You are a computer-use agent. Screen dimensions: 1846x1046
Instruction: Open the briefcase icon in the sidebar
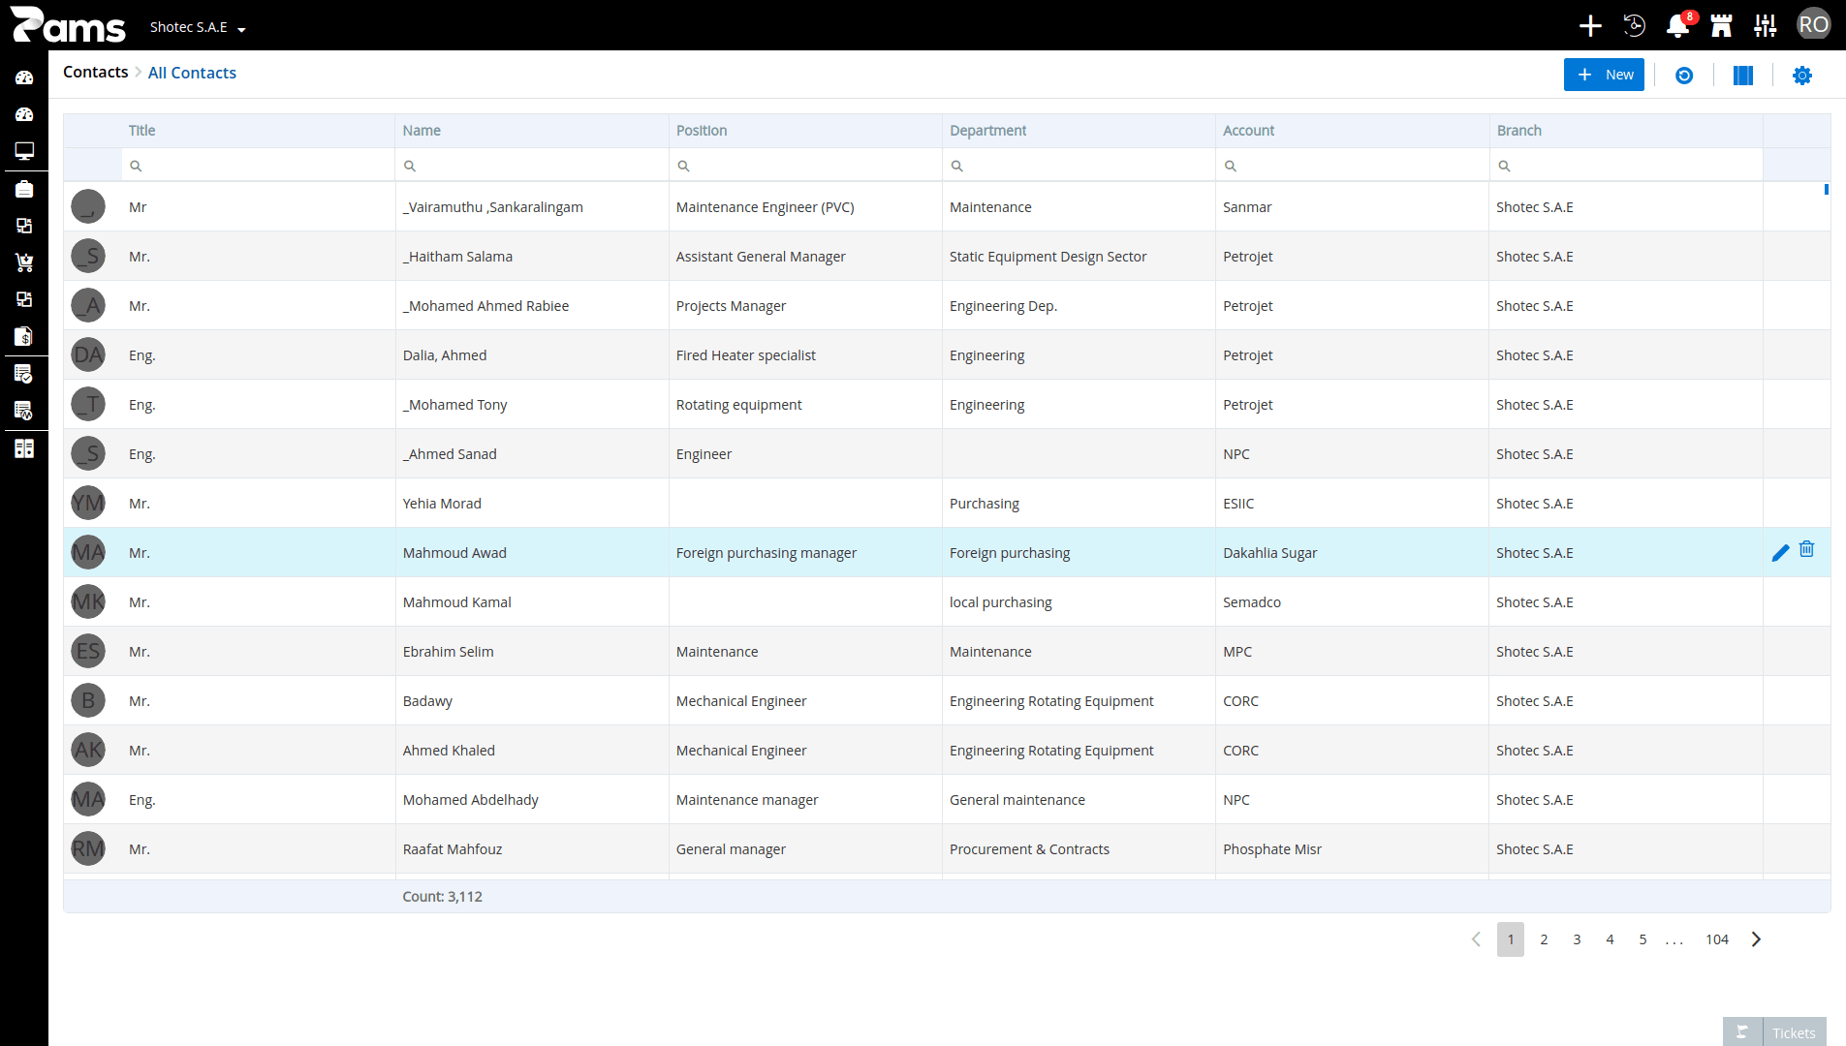(x=24, y=189)
